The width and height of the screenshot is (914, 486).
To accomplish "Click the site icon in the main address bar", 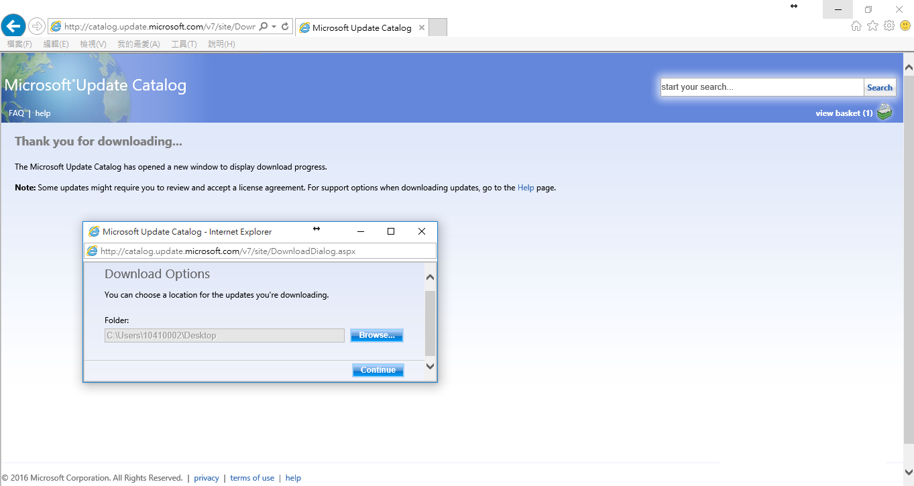I will pyautogui.click(x=56, y=27).
